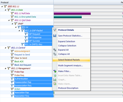Click protocol icon next to IEEE 802.11
This screenshot has height=102, width=123.
click(x=5, y=6)
